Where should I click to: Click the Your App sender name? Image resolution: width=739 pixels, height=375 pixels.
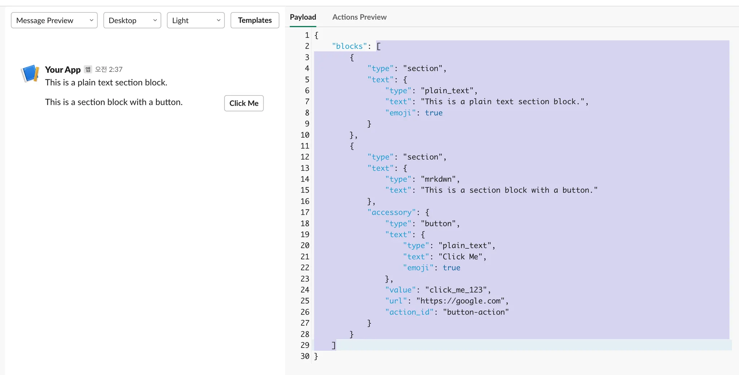(62, 70)
